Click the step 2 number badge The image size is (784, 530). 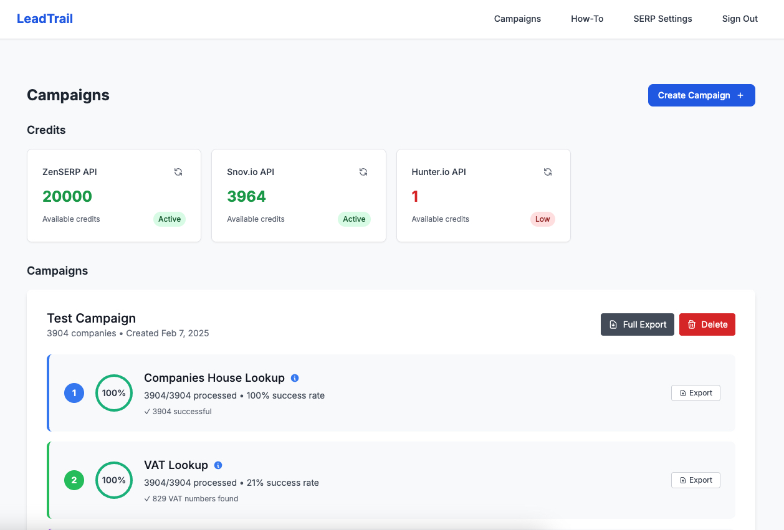coord(74,480)
